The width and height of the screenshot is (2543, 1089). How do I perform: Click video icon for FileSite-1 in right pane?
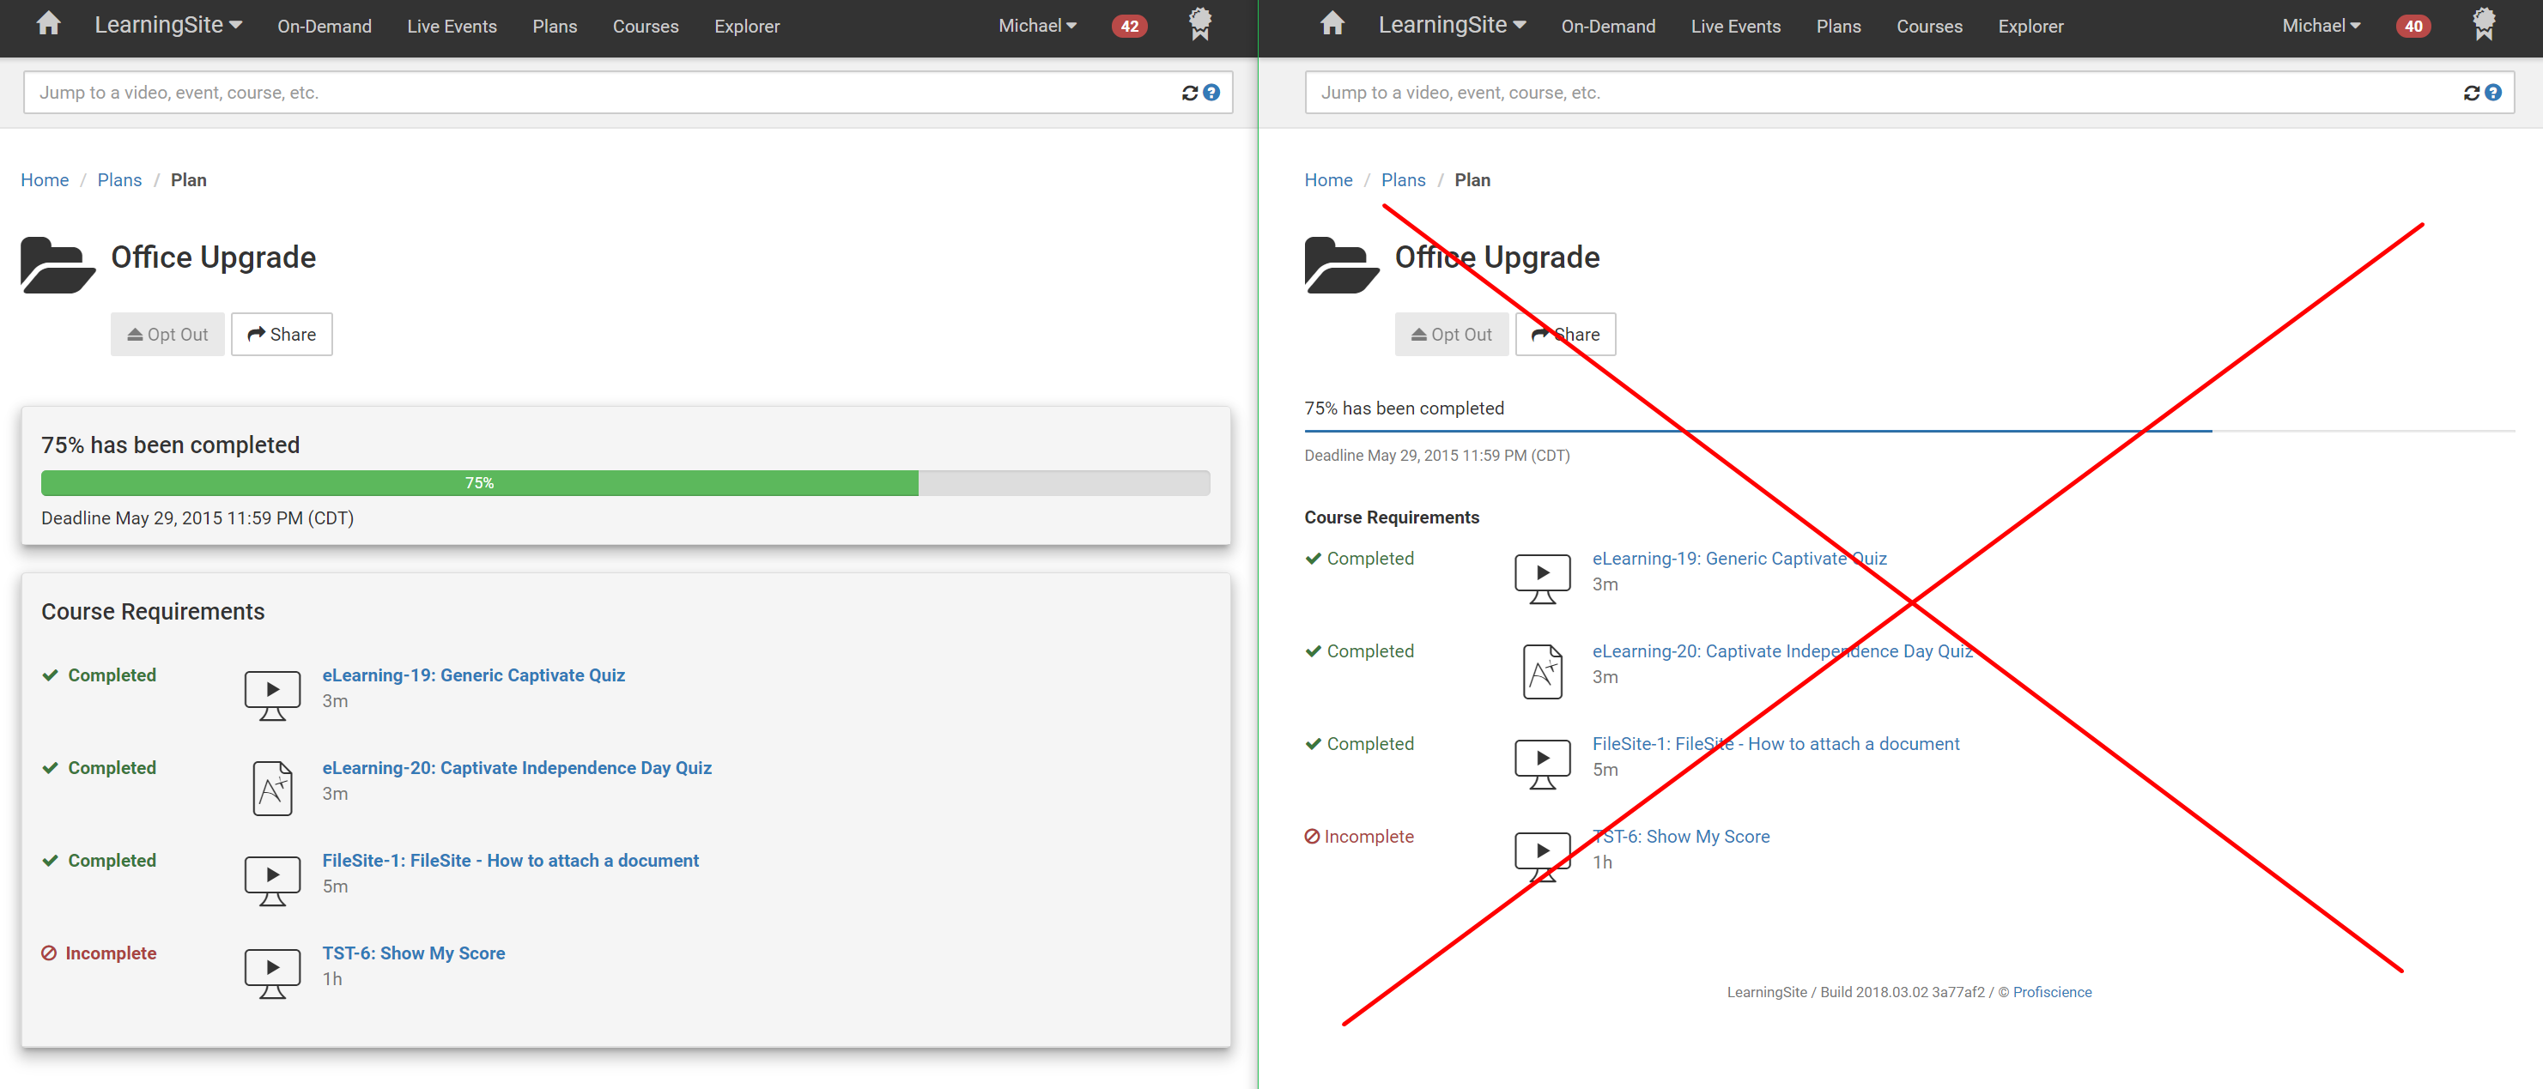[x=1543, y=765]
